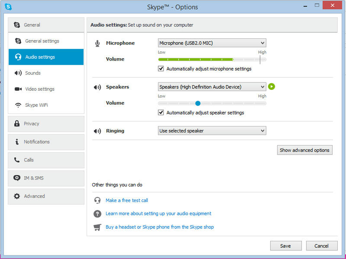Click the padlock icon on Privacy
This screenshot has width=346, height=259.
pyautogui.click(x=17, y=123)
